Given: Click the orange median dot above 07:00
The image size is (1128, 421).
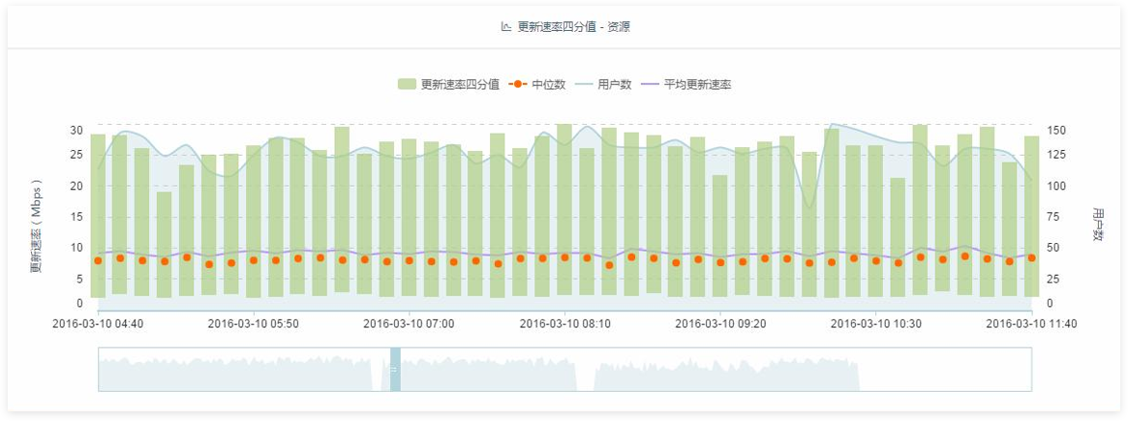Looking at the screenshot, I should (x=409, y=260).
